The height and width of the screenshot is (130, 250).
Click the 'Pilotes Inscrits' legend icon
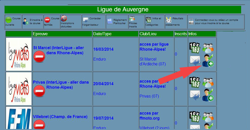click(132, 18)
